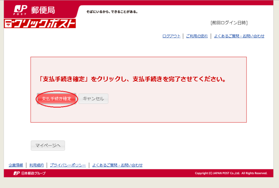Go to マイページへ button
Image resolution: width=279 pixels, height=188 pixels.
pos(48,146)
